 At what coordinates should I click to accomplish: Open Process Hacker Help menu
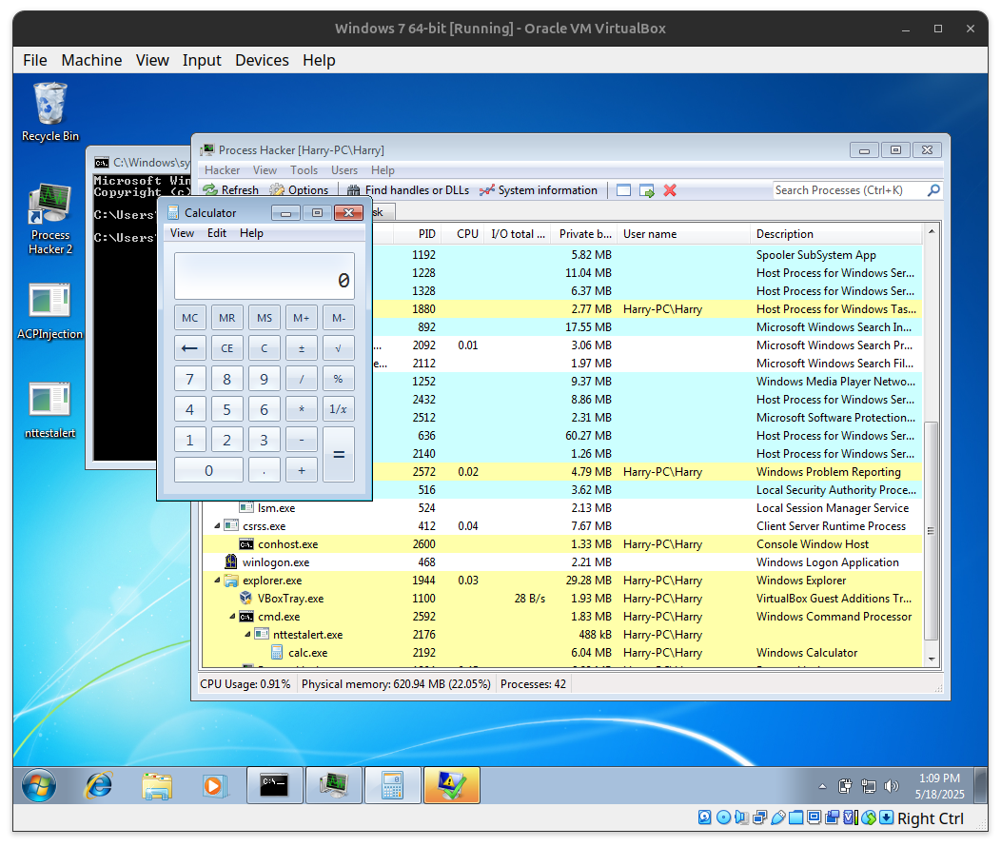click(x=383, y=170)
